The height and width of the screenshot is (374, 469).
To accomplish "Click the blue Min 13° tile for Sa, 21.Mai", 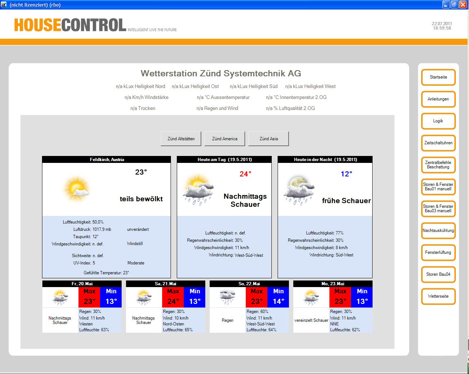I will coord(195,297).
